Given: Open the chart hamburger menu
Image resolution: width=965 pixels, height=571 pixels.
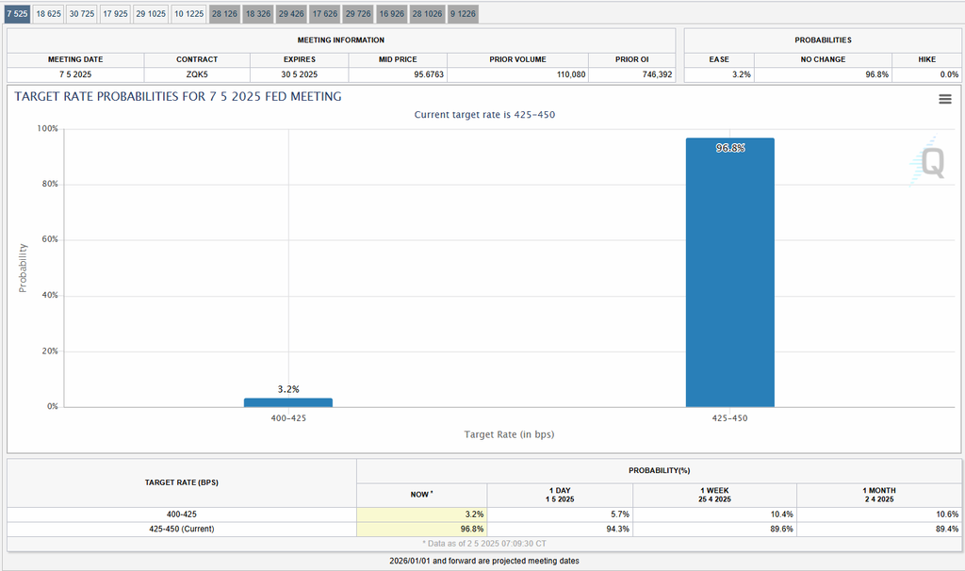Looking at the screenshot, I should pyautogui.click(x=944, y=99).
